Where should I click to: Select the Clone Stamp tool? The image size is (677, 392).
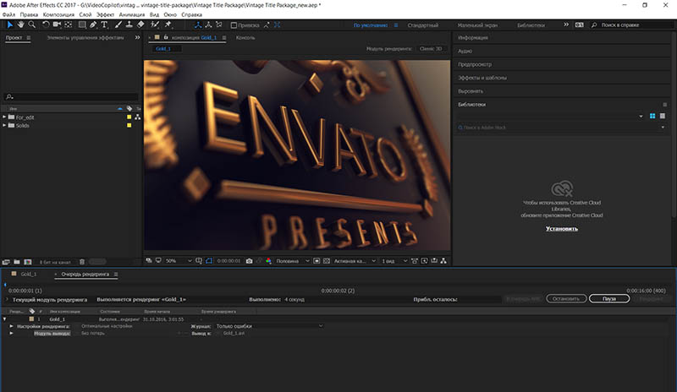(x=129, y=25)
